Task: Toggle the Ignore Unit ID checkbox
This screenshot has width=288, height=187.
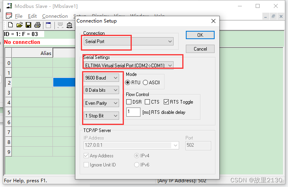Action: click(86, 165)
